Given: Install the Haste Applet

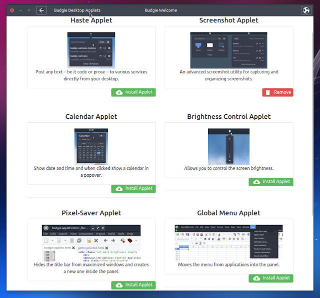Looking at the screenshot, I should 133,92.
